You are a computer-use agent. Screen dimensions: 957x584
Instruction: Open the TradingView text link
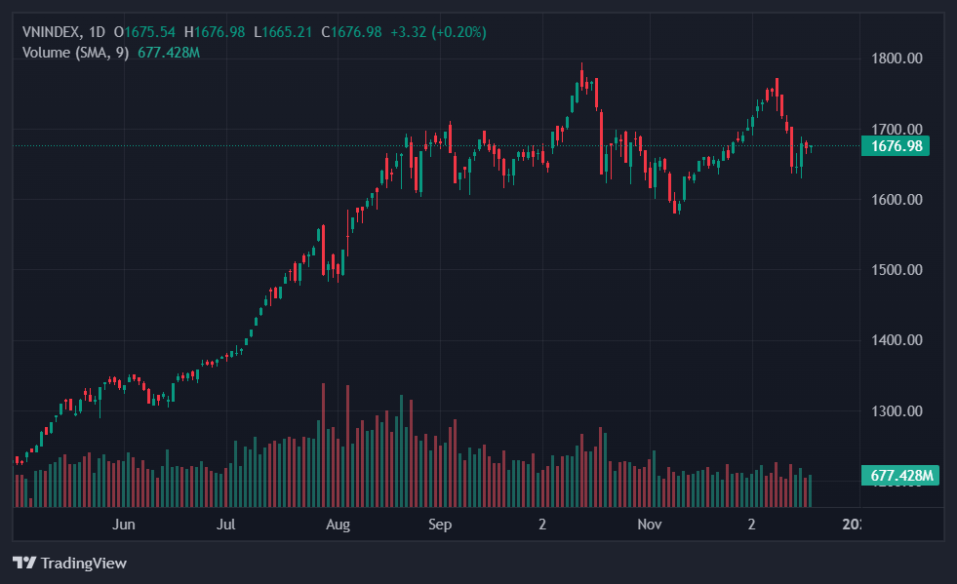pos(84,563)
